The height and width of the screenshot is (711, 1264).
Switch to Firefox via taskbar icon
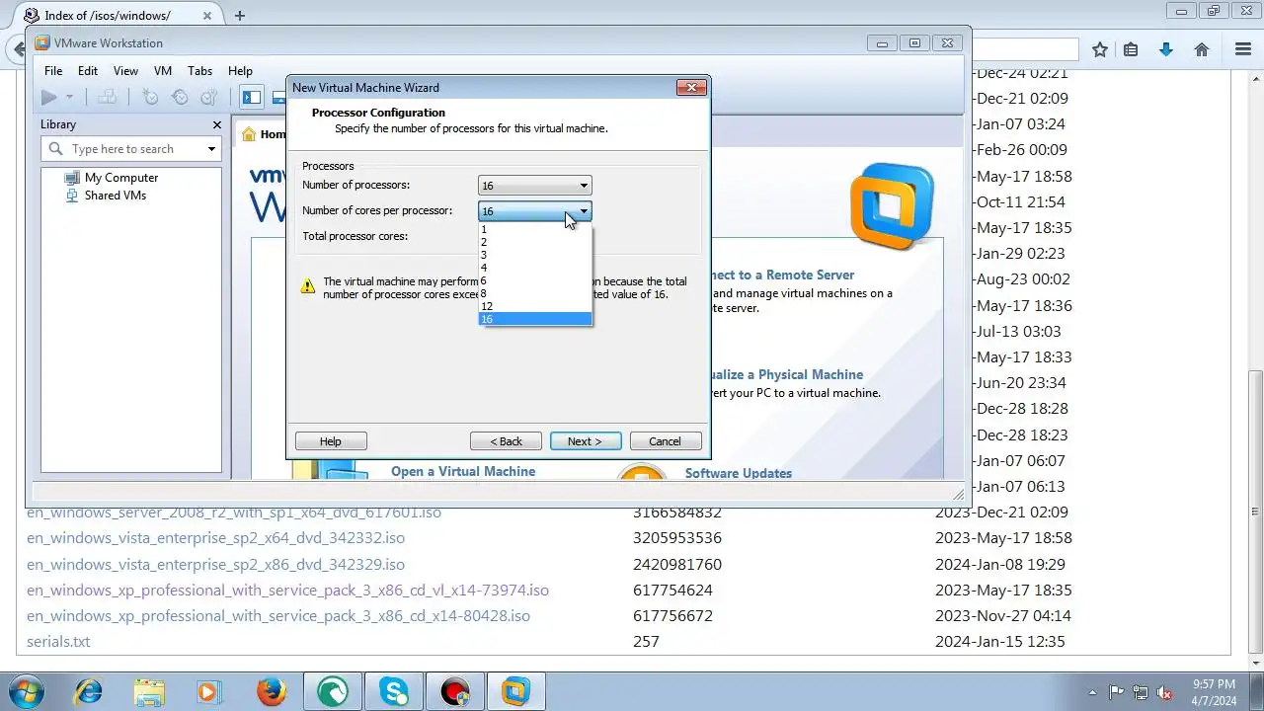272,691
